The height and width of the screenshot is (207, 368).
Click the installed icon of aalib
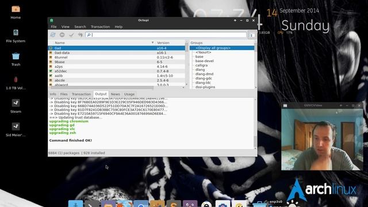coord(51,76)
